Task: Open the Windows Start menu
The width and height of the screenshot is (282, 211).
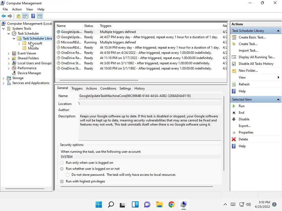Action: pyautogui.click(x=99, y=204)
